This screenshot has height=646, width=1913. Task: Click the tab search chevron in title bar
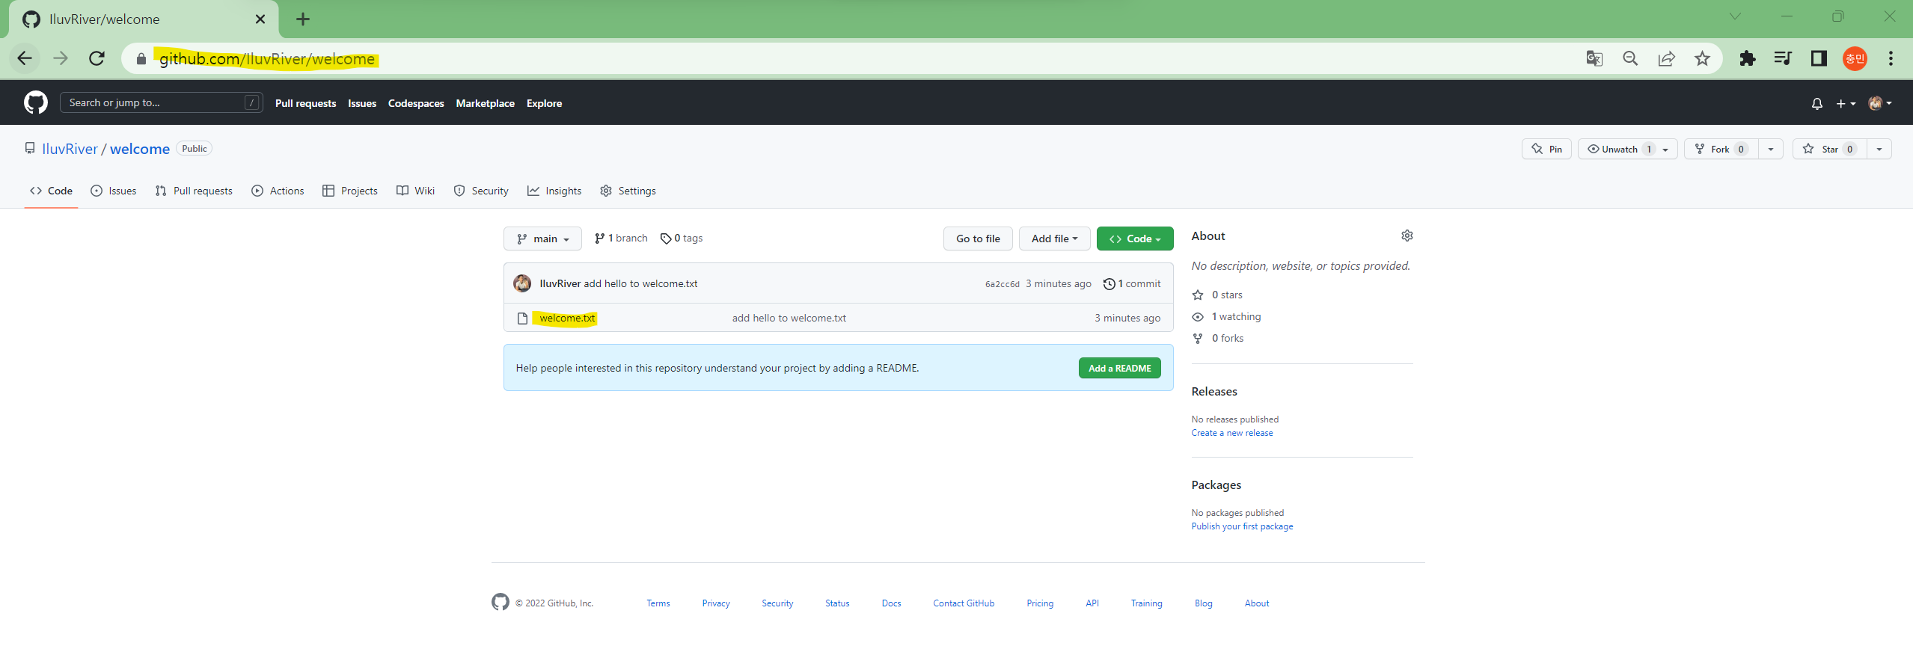(1735, 16)
